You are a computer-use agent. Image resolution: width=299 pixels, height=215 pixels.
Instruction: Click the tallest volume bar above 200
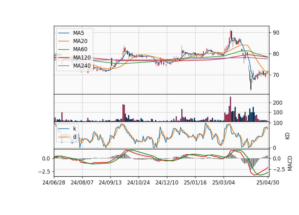click(230, 109)
